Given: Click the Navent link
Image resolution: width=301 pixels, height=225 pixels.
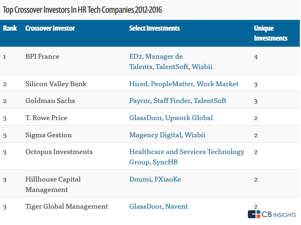Looking at the screenshot, I should [x=177, y=207].
